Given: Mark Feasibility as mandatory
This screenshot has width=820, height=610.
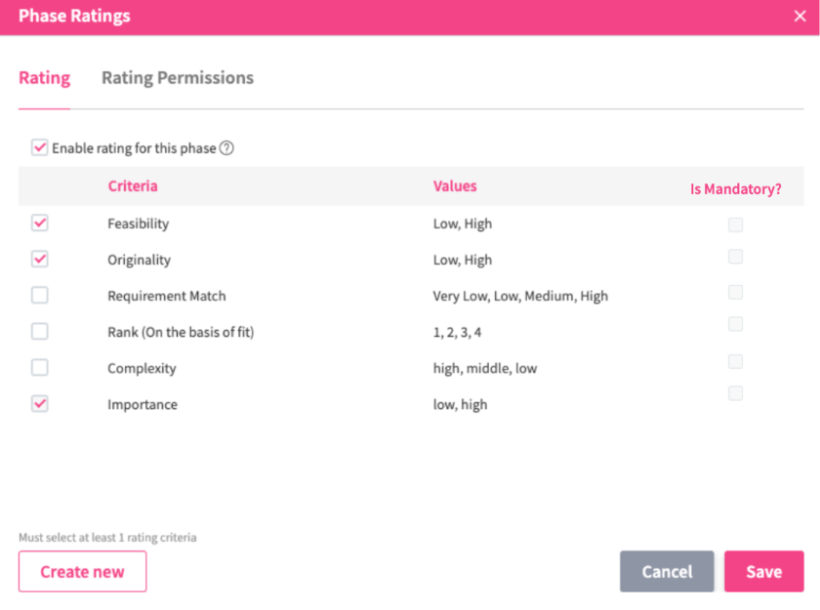Looking at the screenshot, I should coord(735,224).
